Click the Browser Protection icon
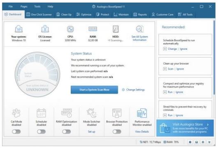 pos(117,113)
